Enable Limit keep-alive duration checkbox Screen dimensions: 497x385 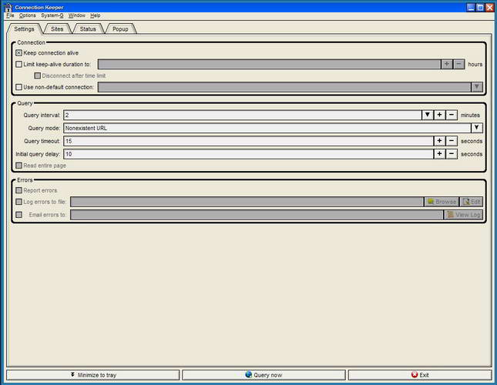18,64
